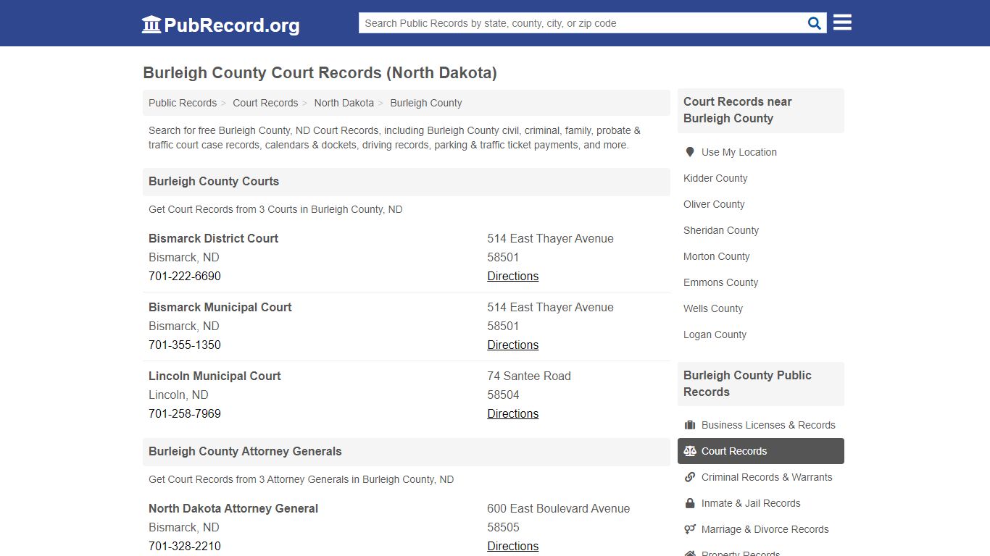Get Directions to Bismarck District Court
990x556 pixels.
coord(513,276)
